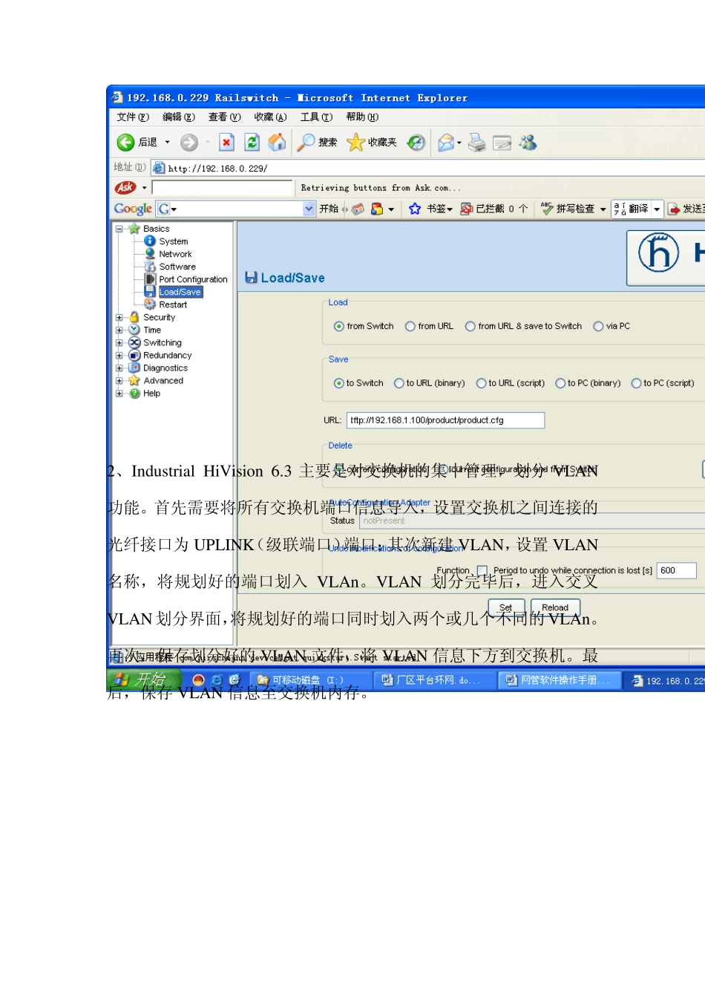
Task: Open 收藏夹 favorites star button
Action: pyautogui.click(x=372, y=143)
